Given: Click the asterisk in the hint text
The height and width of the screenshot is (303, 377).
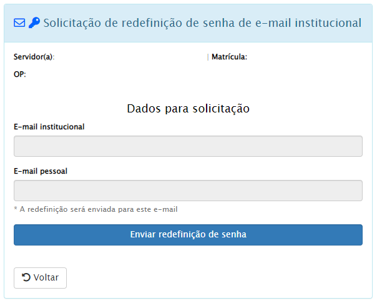Looking at the screenshot, I should [16, 208].
